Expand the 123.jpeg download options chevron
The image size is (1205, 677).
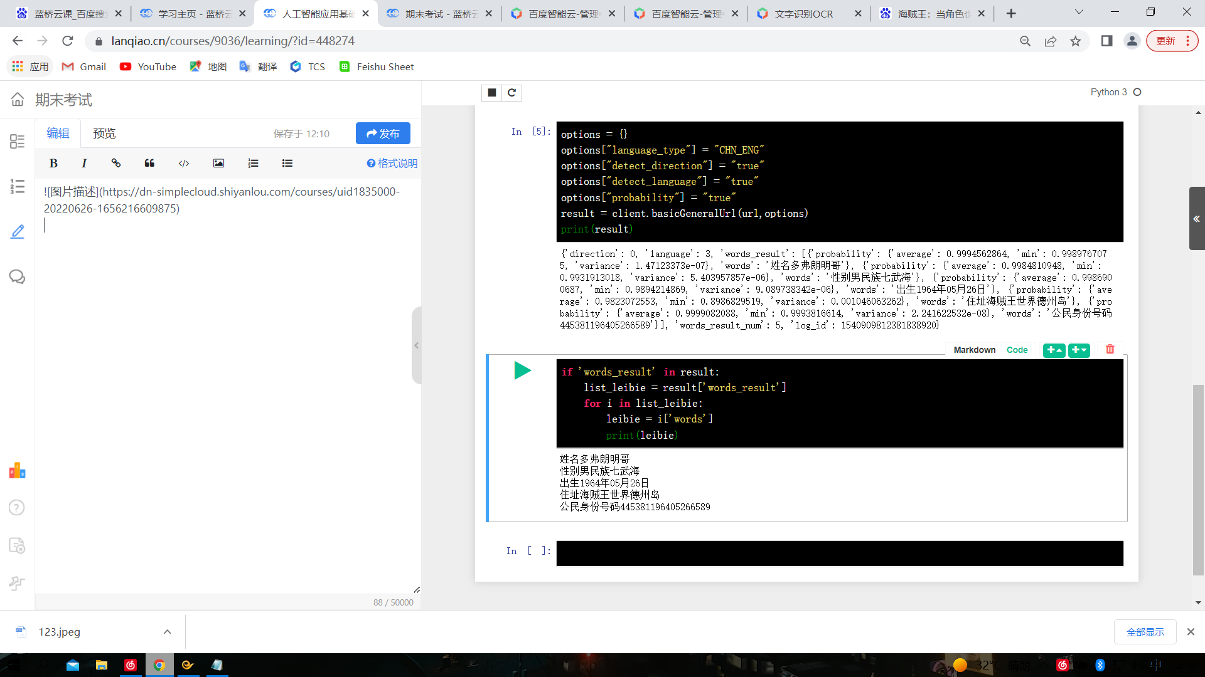(167, 632)
